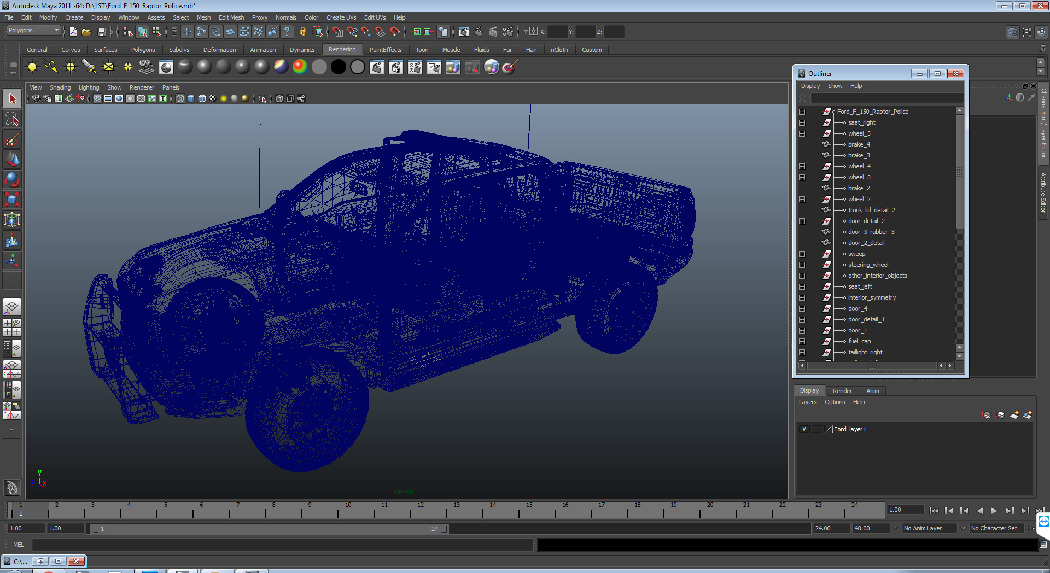Open the viewport Shading menu

coord(60,87)
